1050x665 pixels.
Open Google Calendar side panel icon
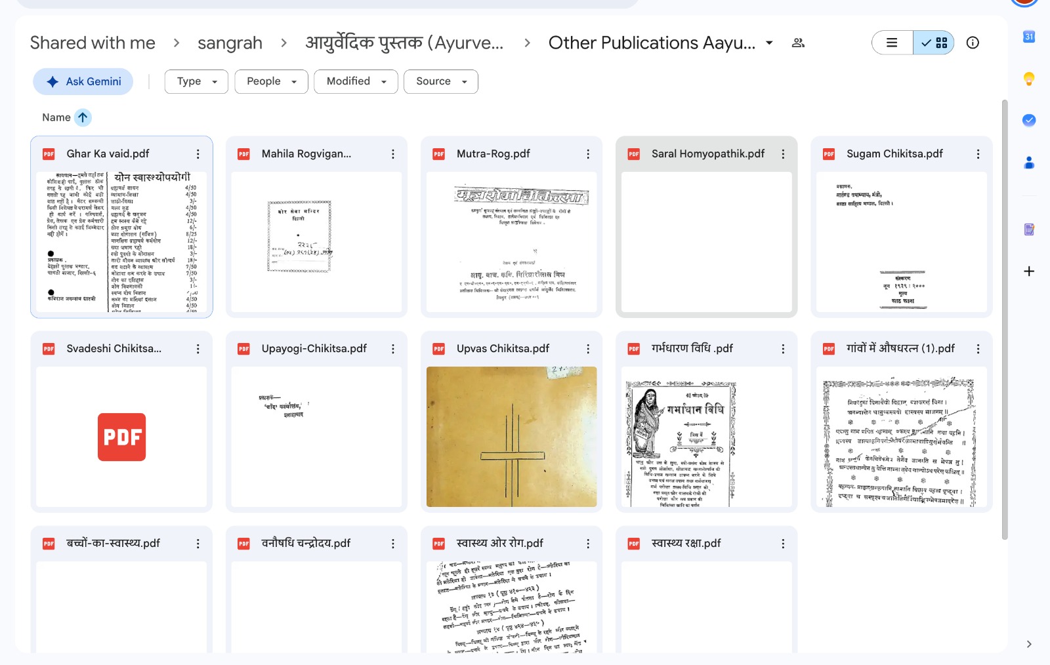[x=1029, y=37]
